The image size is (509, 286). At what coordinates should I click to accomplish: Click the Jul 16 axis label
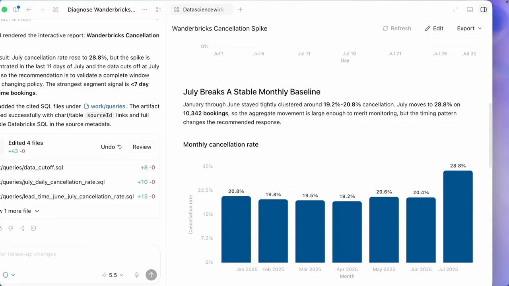[350, 54]
